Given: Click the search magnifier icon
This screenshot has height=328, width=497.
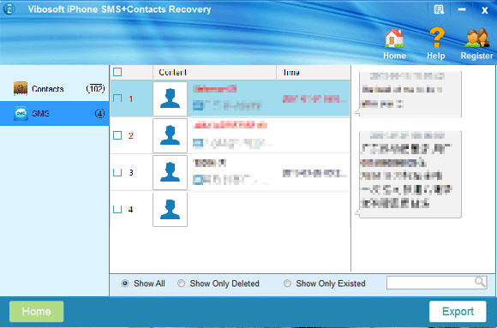Looking at the screenshot, I should 480,282.
